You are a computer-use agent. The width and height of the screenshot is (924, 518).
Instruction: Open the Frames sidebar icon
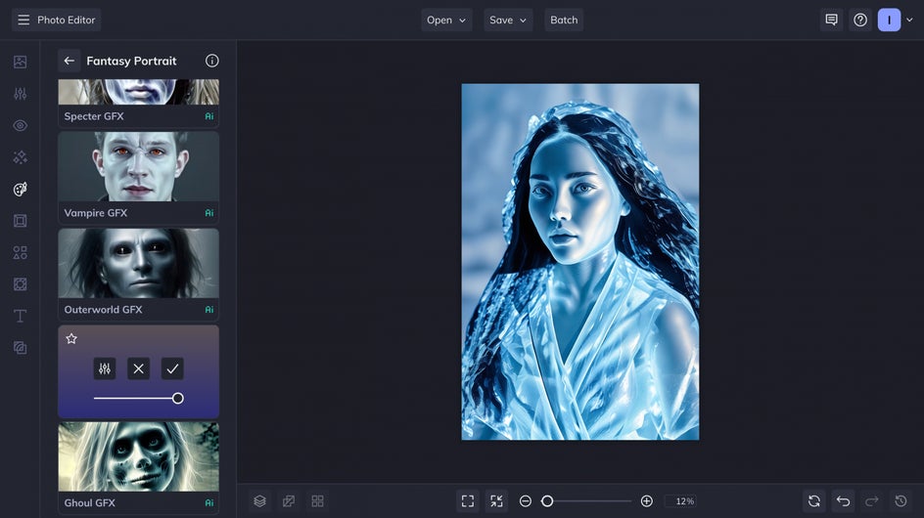click(20, 221)
